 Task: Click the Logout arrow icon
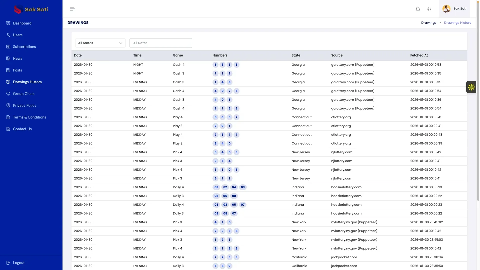(x=8, y=263)
